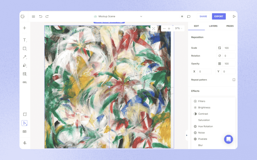Select the Text tool
The height and width of the screenshot is (160, 257).
coord(24,40)
